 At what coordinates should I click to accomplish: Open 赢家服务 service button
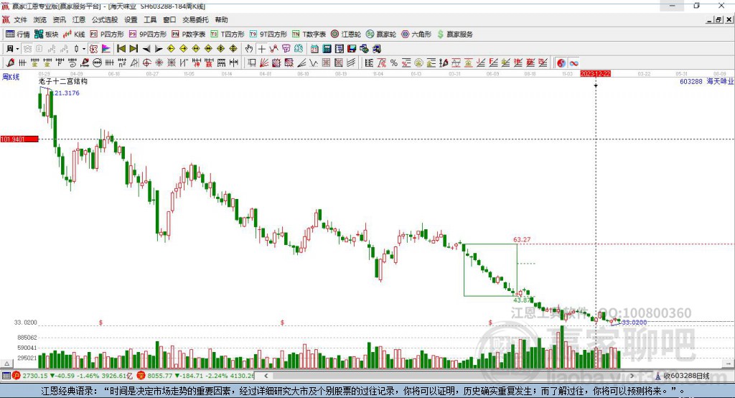454,34
